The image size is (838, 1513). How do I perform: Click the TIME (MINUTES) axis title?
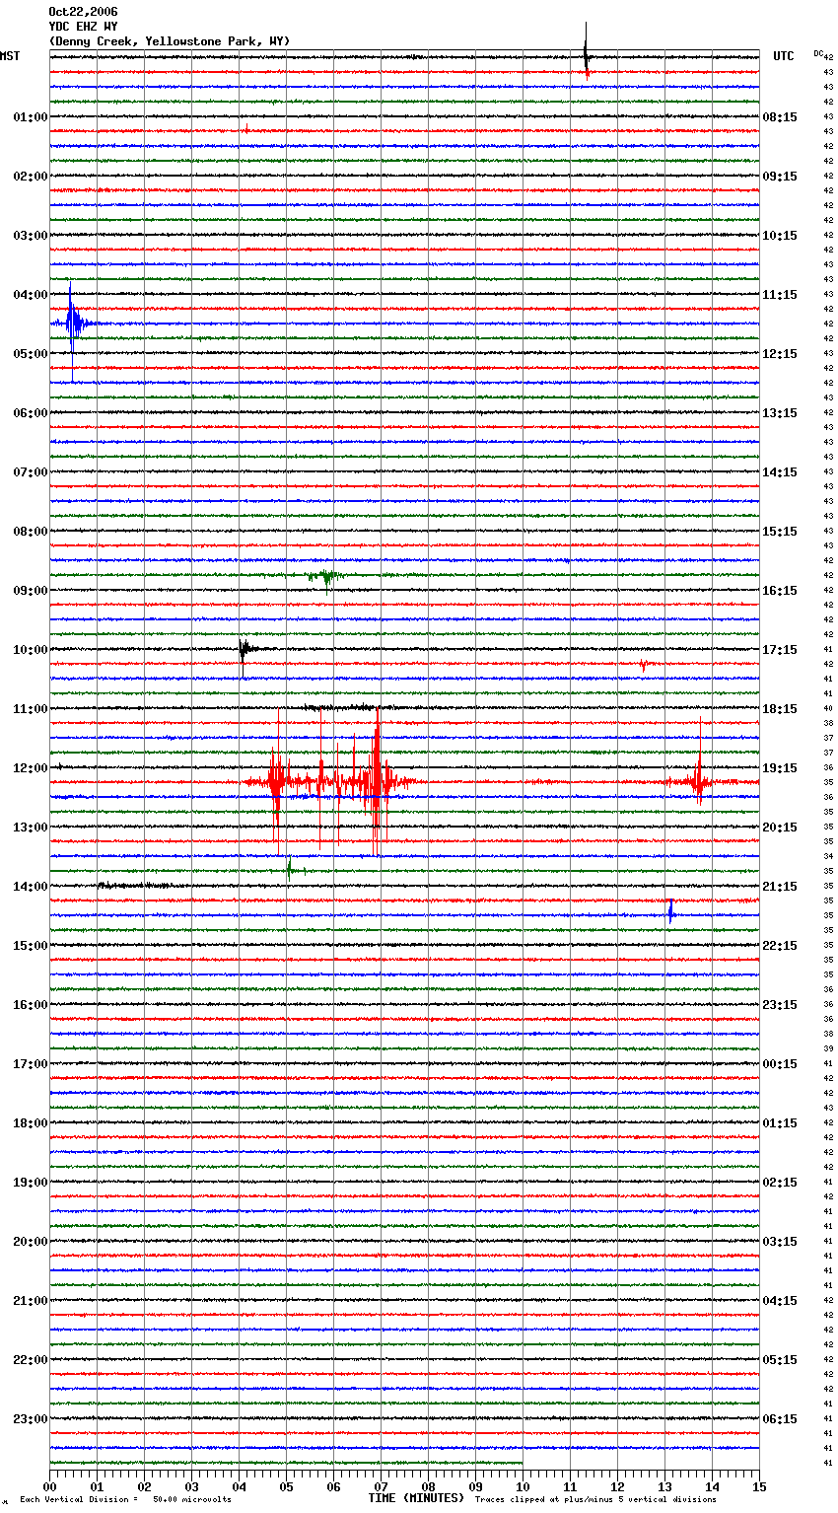click(x=416, y=1498)
